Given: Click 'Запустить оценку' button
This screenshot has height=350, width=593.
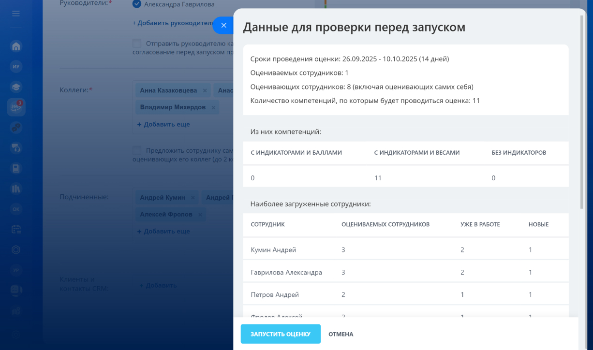Looking at the screenshot, I should point(281,334).
